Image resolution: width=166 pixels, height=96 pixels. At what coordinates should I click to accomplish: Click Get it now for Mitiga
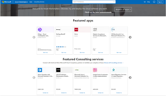click(45, 52)
